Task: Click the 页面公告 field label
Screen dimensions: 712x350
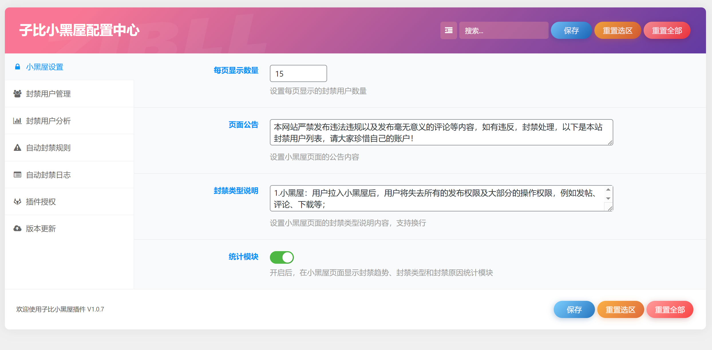Action: pos(244,125)
